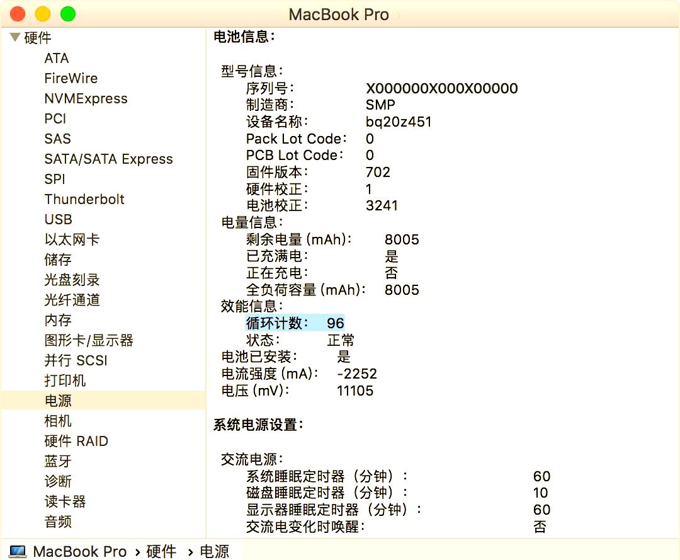Click the MacBook Pro laptop icon in path bar

pos(18,551)
